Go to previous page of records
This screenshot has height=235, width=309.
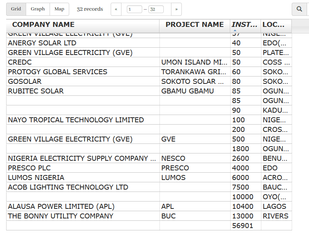tap(116, 9)
